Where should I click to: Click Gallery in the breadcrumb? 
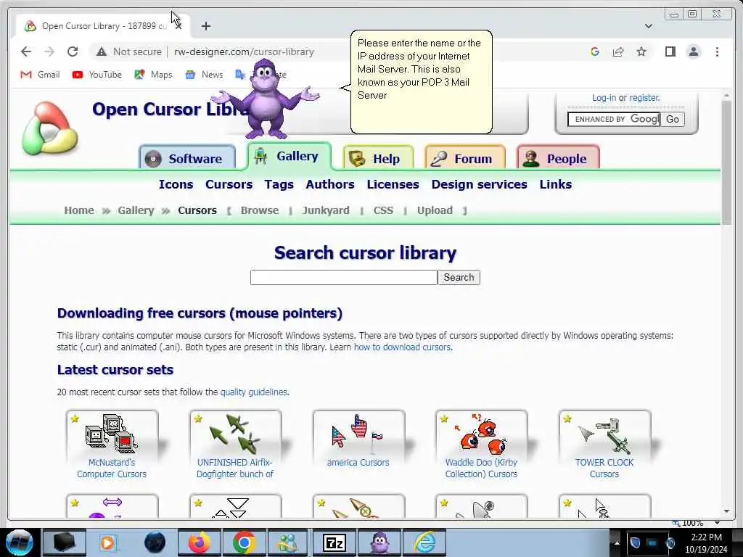(136, 210)
